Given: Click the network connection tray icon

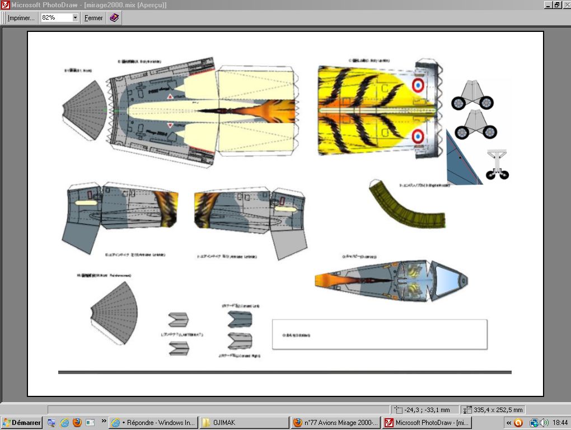Looking at the screenshot, I should click(534, 423).
